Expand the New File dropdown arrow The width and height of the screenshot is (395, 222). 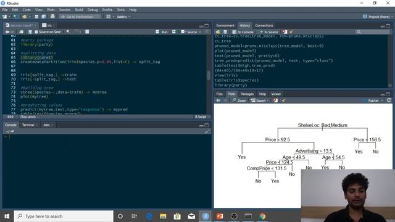[9, 17]
